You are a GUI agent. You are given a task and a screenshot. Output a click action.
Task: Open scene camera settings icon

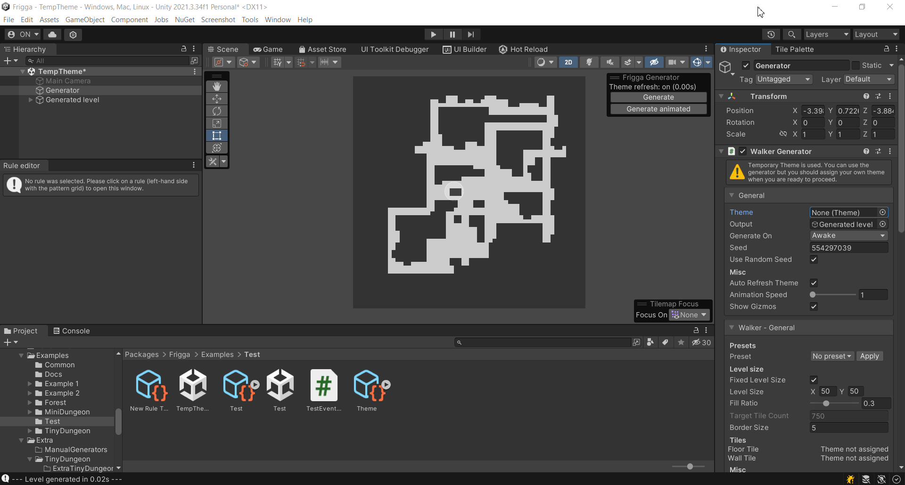pos(673,62)
